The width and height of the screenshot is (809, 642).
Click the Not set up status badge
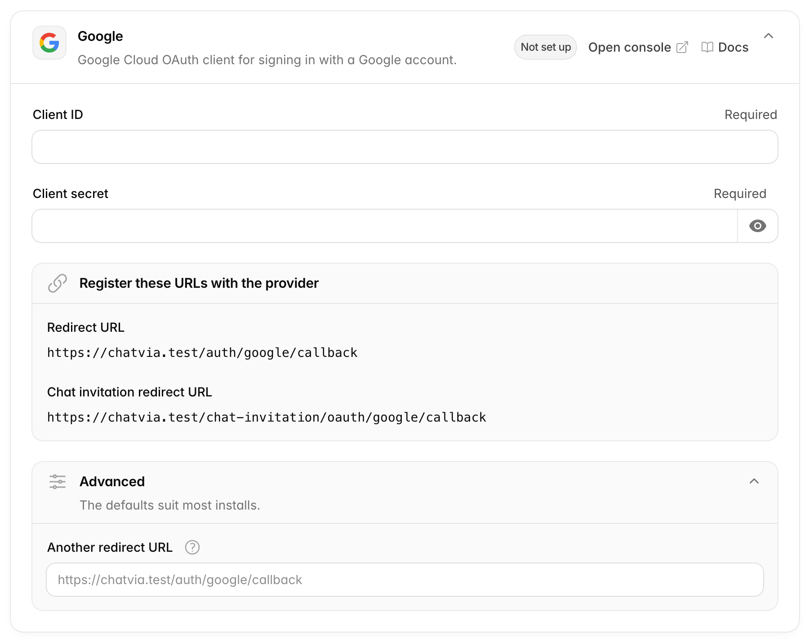[546, 47]
